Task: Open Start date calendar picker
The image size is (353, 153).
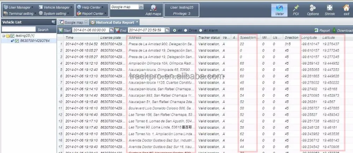Action: coord(112,30)
